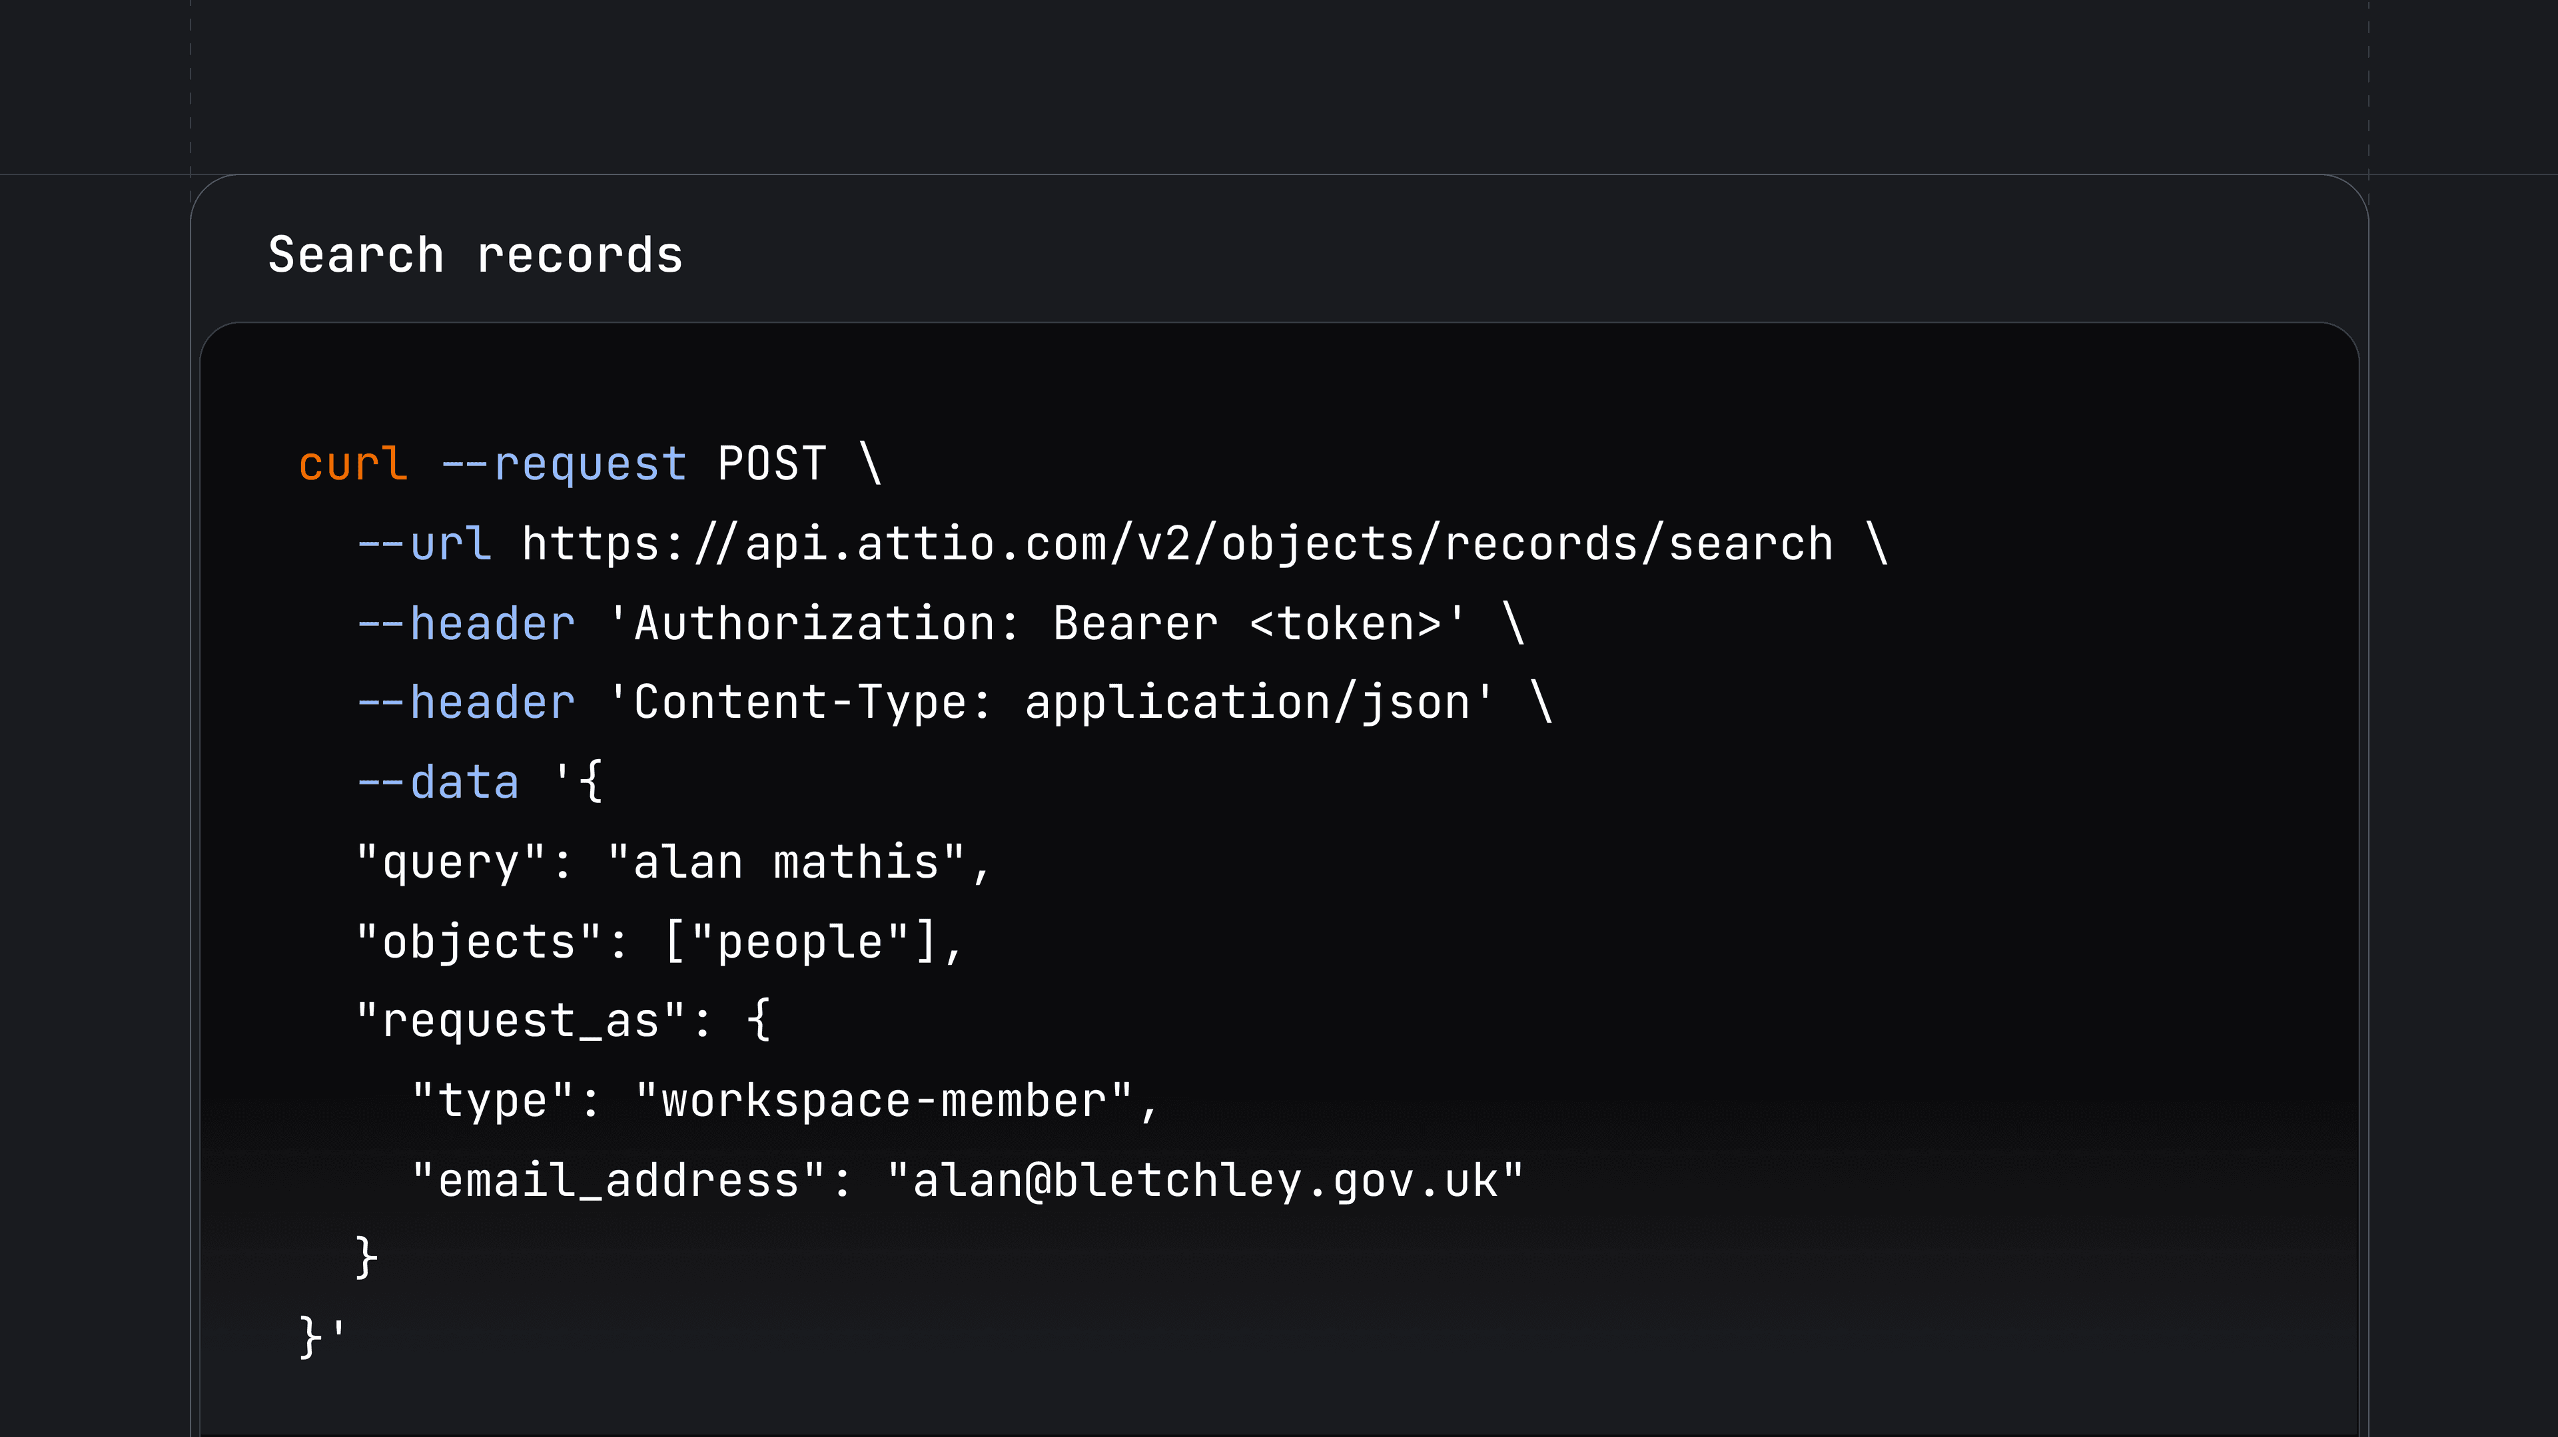The height and width of the screenshot is (1437, 2558).
Task: Click the 'Search records' title
Action: pyautogui.click(x=476, y=255)
